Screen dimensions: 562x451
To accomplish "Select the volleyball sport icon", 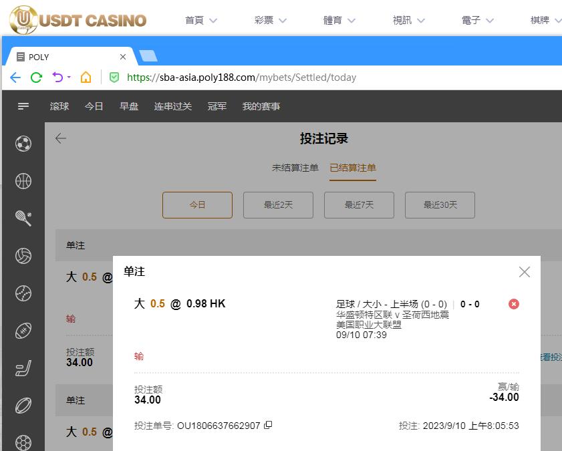I will pos(23,256).
